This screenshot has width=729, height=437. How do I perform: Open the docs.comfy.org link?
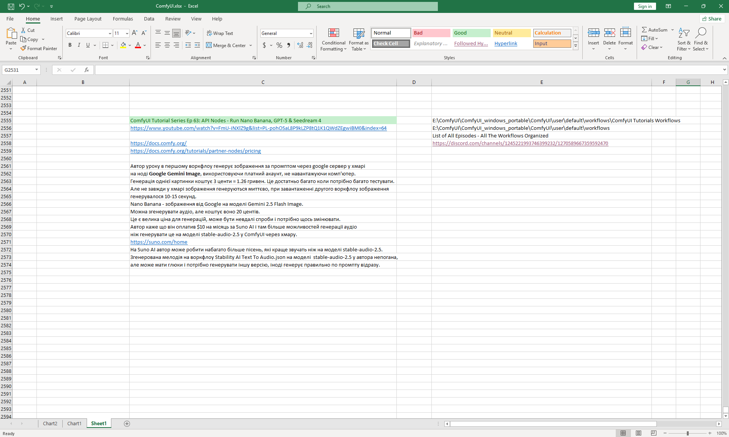[x=158, y=144]
